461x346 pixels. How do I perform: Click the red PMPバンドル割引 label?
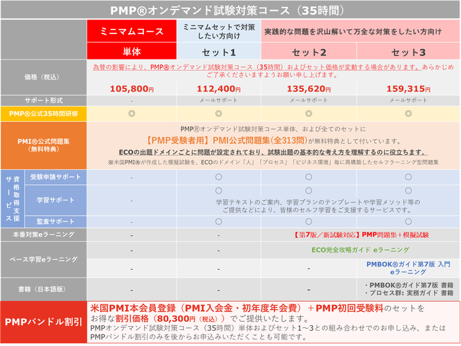(x=44, y=322)
